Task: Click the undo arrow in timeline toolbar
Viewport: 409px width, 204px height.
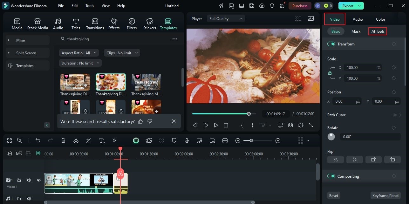Action: pyautogui.click(x=38, y=140)
